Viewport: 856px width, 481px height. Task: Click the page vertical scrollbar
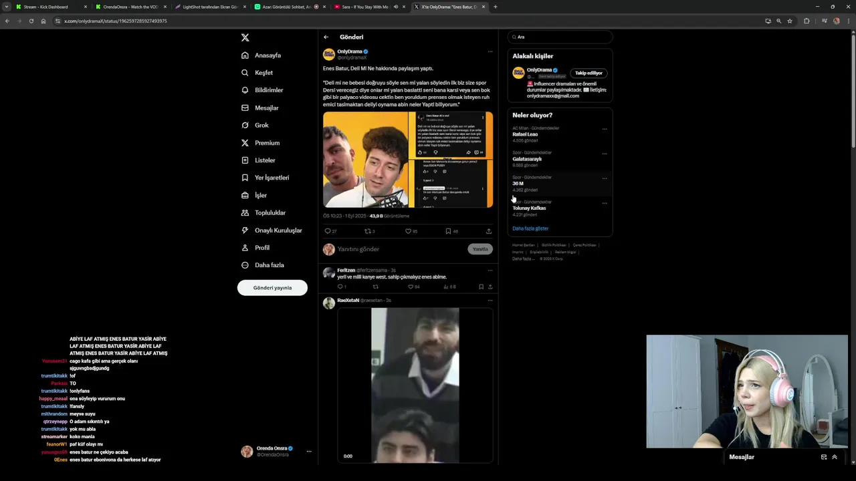click(x=853, y=90)
